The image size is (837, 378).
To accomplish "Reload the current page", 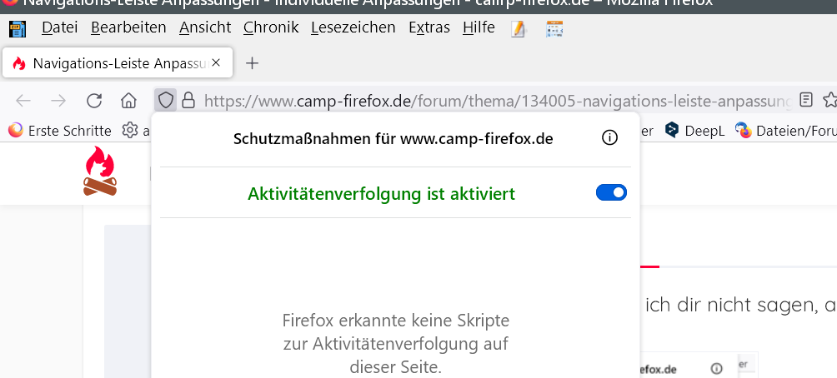I will pyautogui.click(x=94, y=101).
